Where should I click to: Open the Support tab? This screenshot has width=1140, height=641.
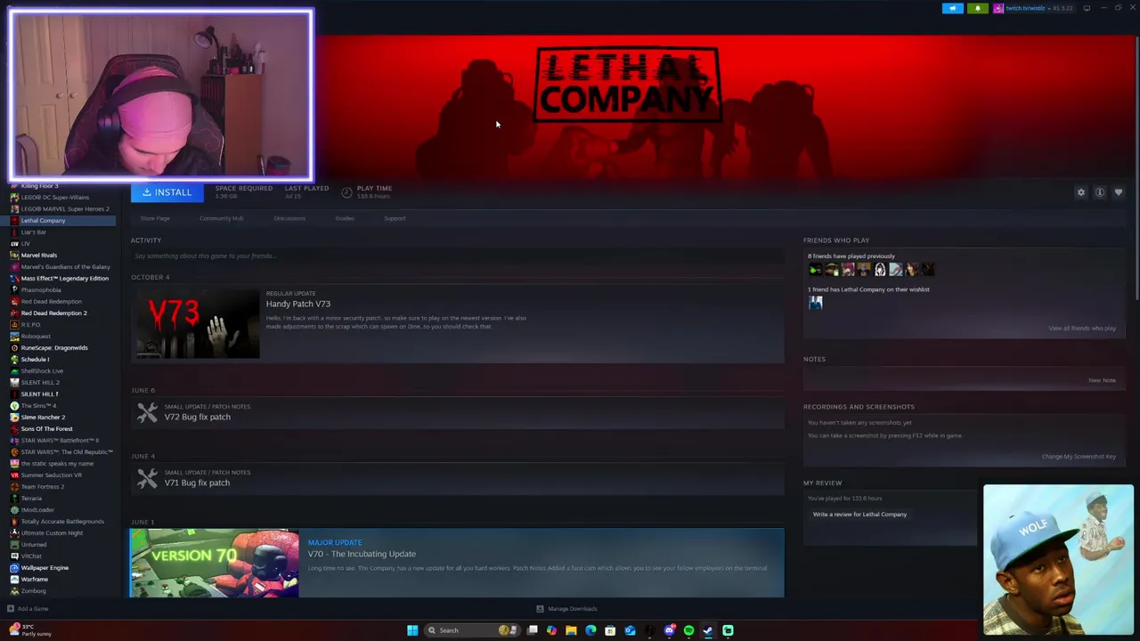[x=395, y=218]
